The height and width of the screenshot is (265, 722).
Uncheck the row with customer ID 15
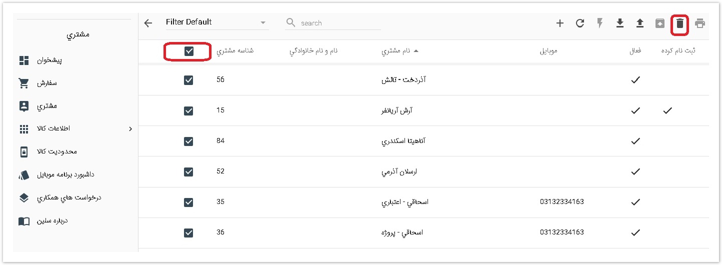tap(188, 110)
